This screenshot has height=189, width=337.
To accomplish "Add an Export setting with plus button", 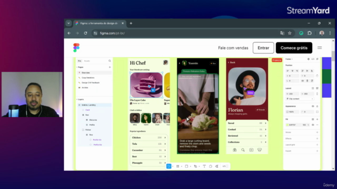I will [x=317, y=151].
